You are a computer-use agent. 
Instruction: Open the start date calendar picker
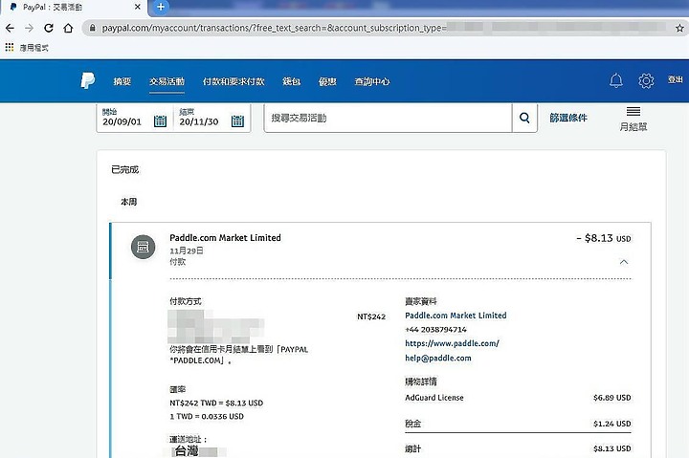(160, 120)
